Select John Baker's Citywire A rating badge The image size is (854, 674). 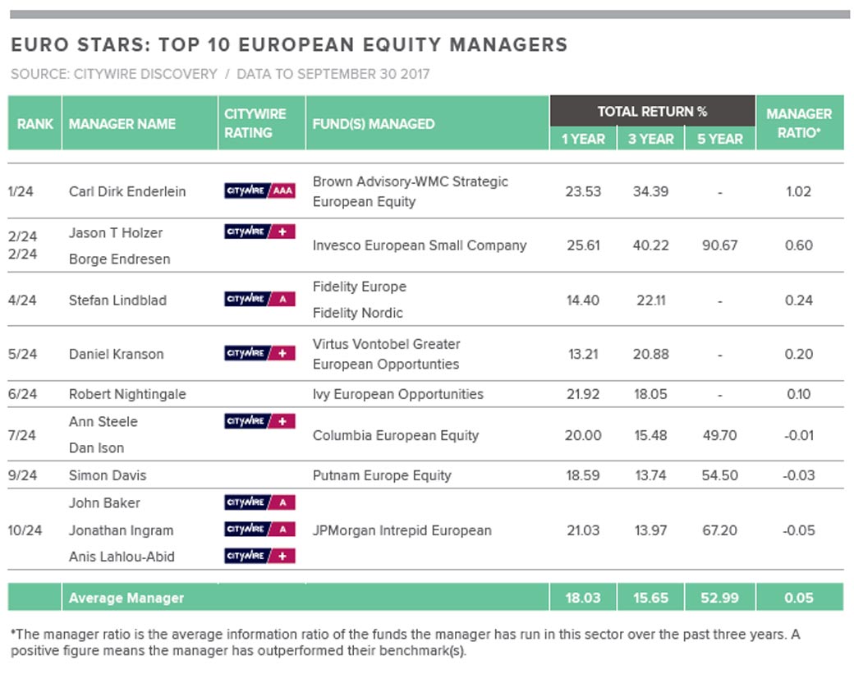(259, 502)
